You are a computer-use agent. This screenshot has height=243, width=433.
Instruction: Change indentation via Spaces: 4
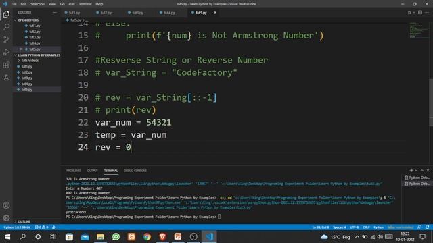[x=340, y=227]
